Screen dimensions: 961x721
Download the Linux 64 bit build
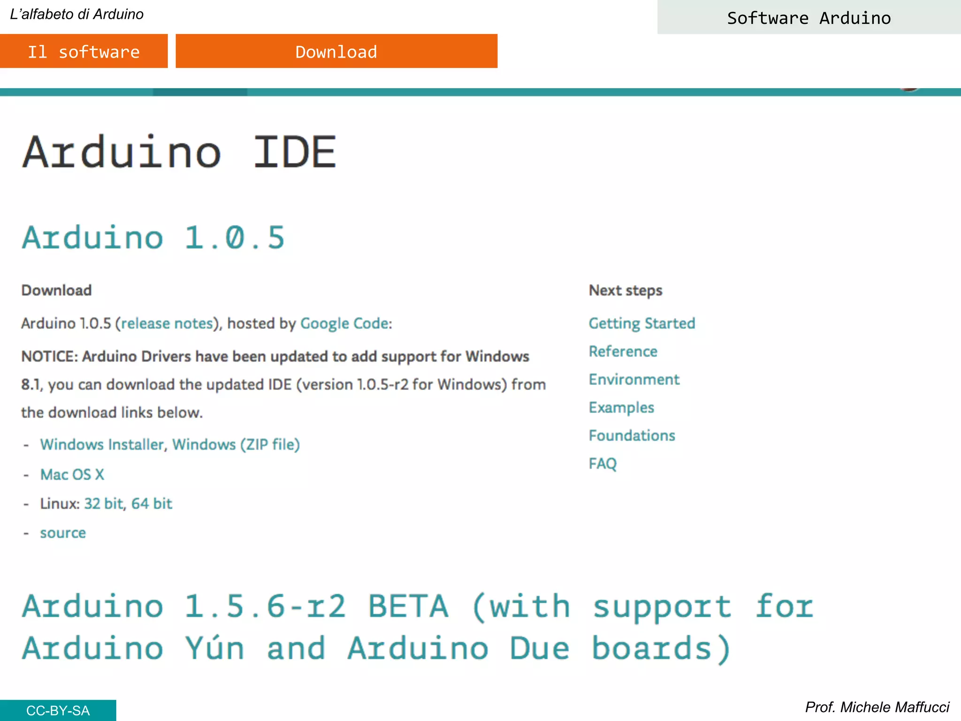pyautogui.click(x=152, y=503)
